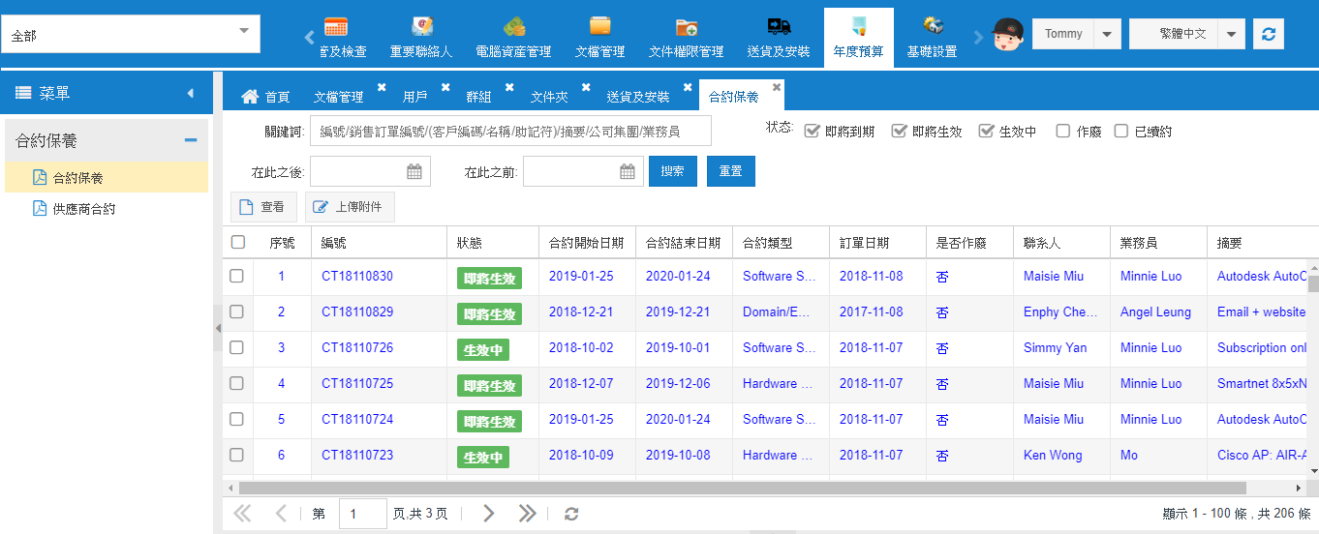This screenshot has height=534, width=1319.
Task: Enable the 作廢 status checkbox
Action: pos(1063,132)
